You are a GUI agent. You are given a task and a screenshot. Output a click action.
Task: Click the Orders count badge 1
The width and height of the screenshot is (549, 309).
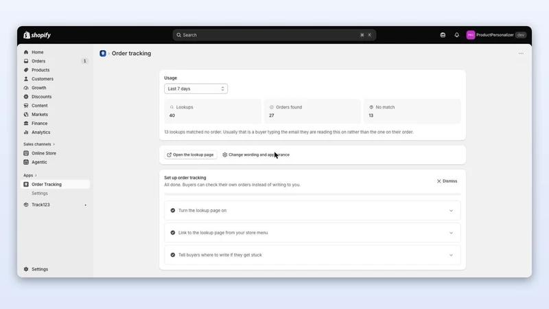(84, 61)
